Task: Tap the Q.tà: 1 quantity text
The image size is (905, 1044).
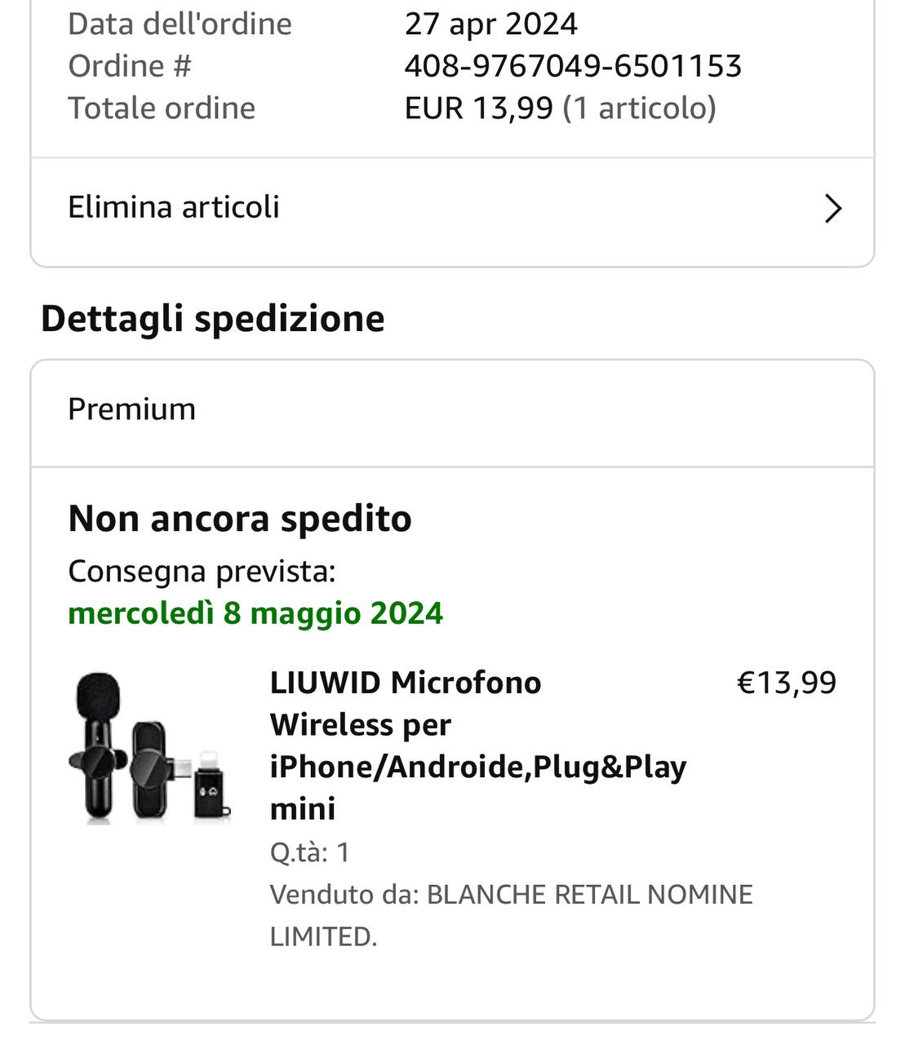Action: click(x=310, y=852)
